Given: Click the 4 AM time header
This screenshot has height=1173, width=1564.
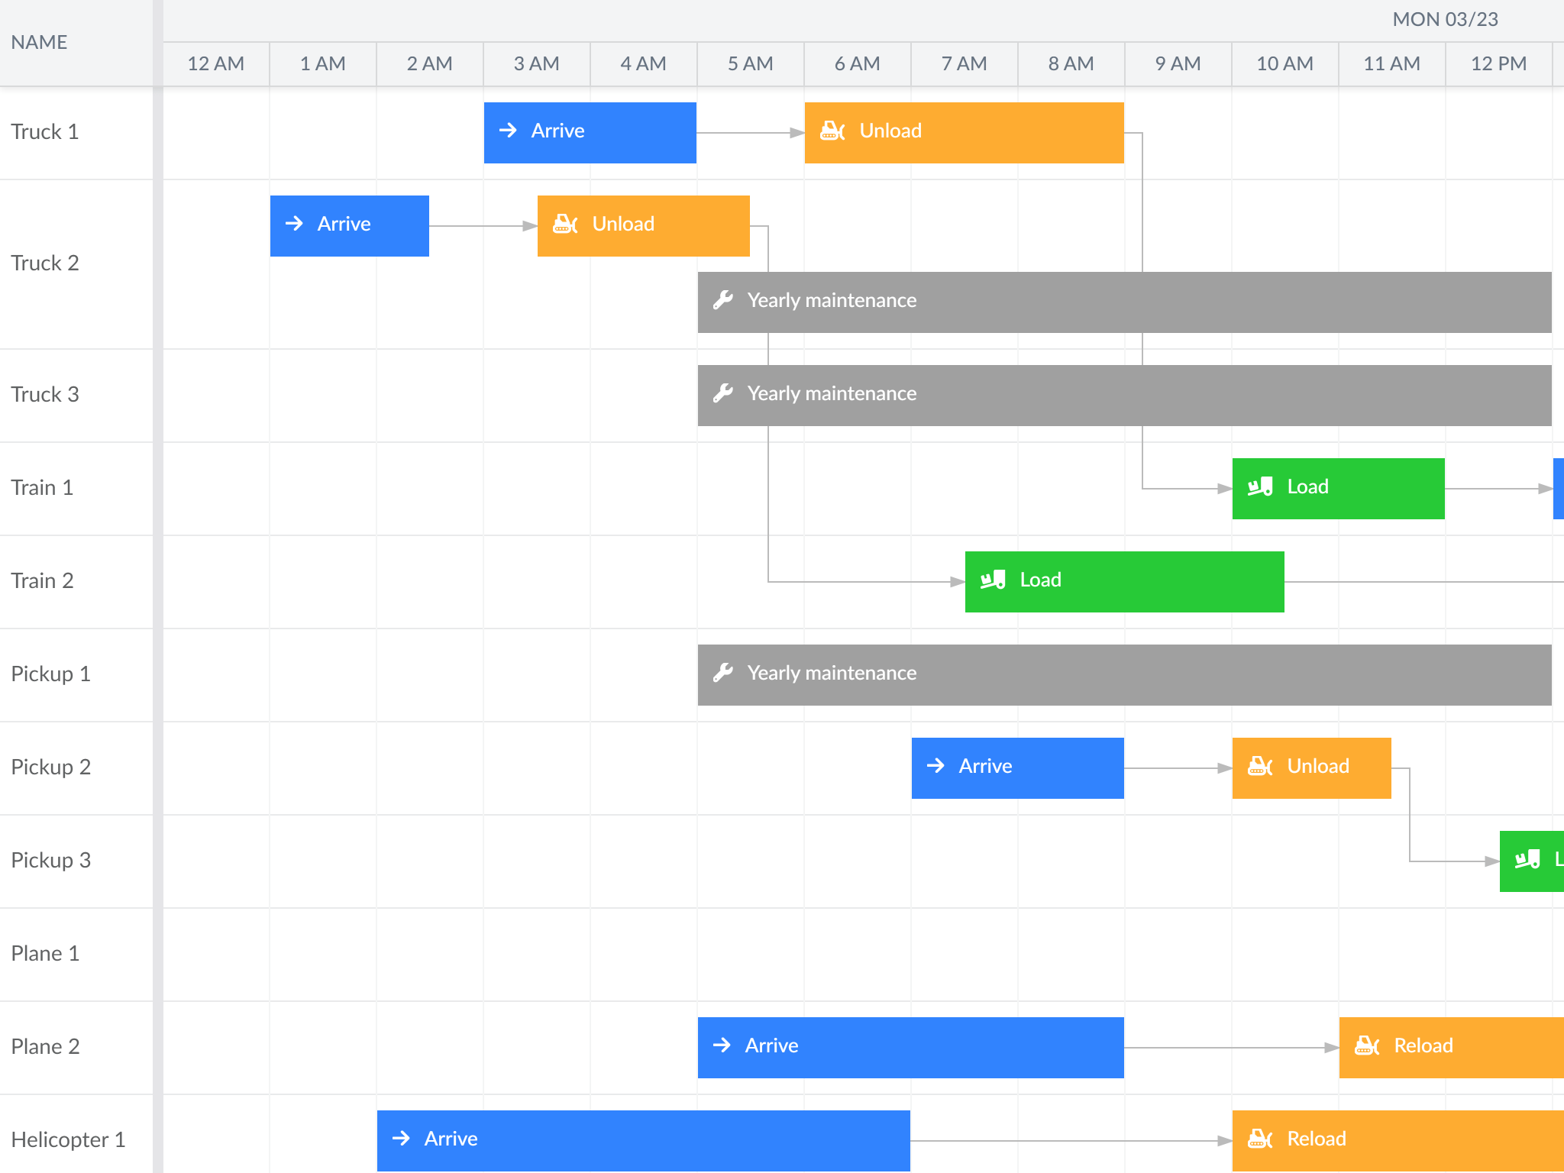Looking at the screenshot, I should [x=644, y=63].
